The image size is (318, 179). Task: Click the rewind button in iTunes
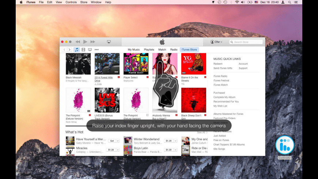click(78, 42)
